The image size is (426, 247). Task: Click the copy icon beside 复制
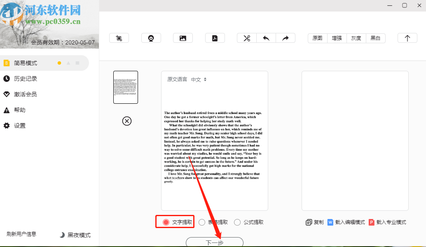pyautogui.click(x=309, y=222)
